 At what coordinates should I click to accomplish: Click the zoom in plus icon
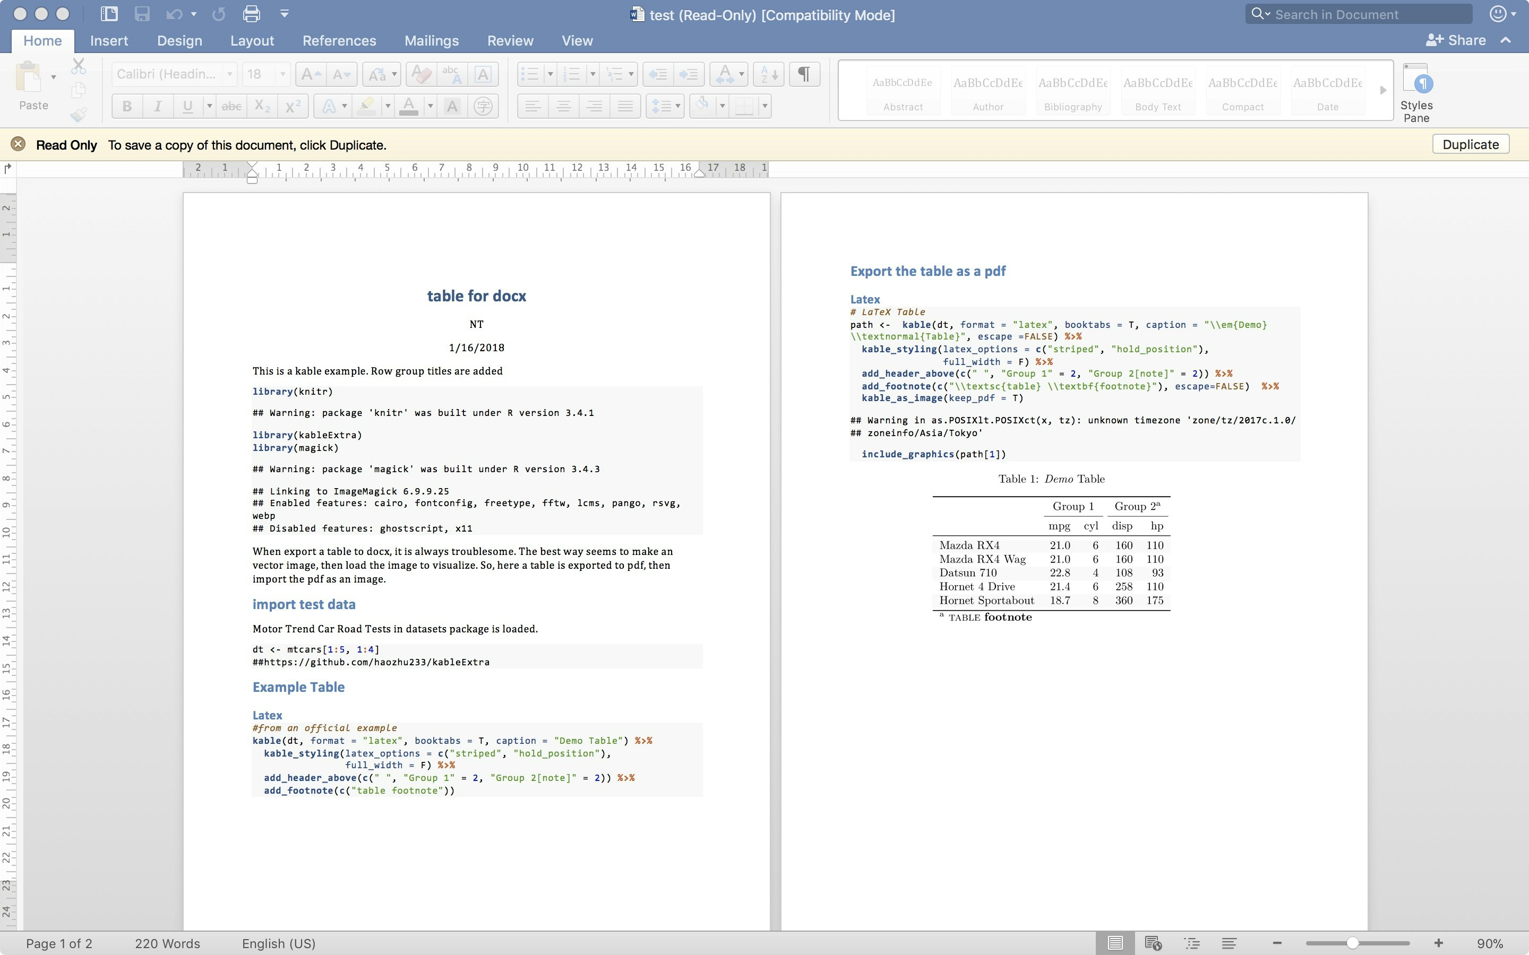click(x=1439, y=943)
